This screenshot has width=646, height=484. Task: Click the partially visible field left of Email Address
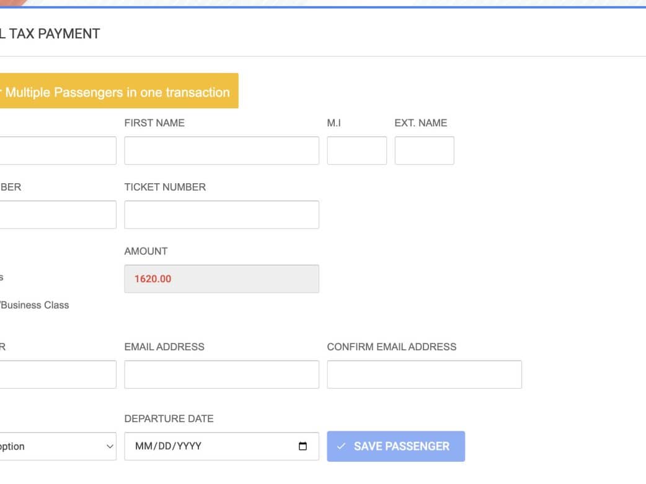58,374
